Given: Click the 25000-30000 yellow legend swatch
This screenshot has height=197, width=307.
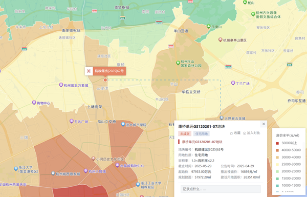Looking at the screenshot, I should 277,165.
